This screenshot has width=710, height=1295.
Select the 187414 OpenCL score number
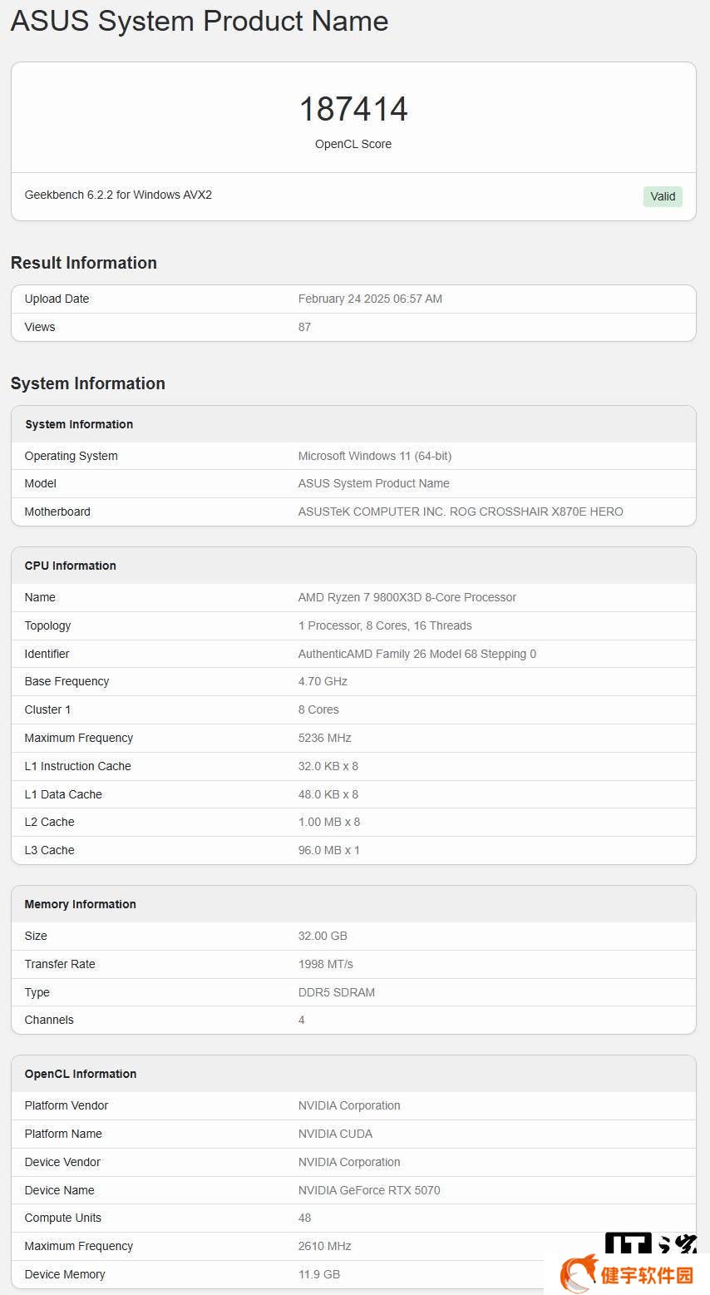[x=353, y=109]
